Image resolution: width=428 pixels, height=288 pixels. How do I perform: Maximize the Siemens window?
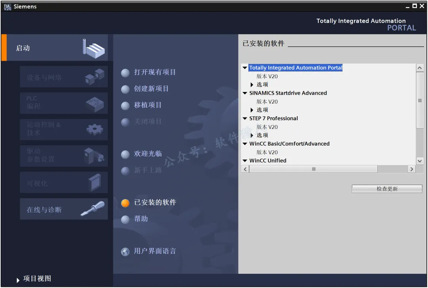click(415, 6)
